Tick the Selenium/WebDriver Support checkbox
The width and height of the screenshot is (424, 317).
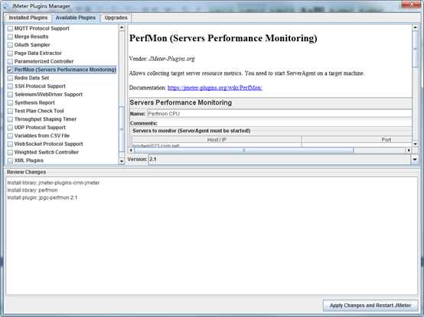(10, 95)
